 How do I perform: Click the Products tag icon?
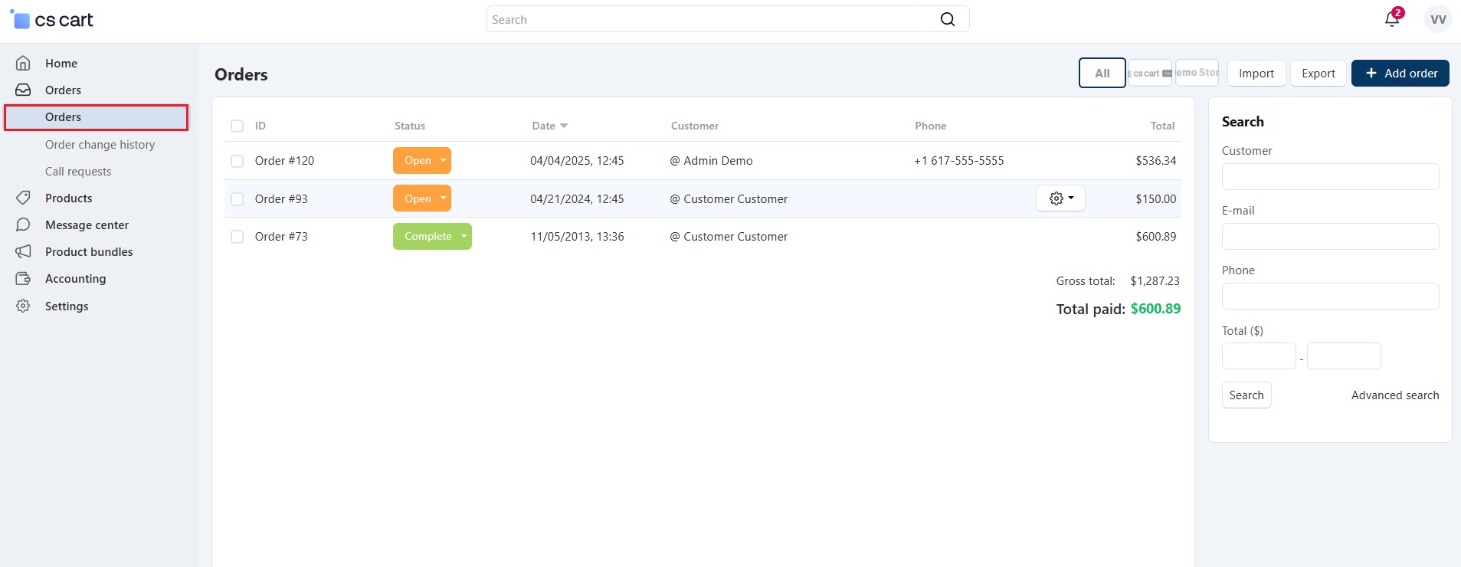(x=24, y=198)
